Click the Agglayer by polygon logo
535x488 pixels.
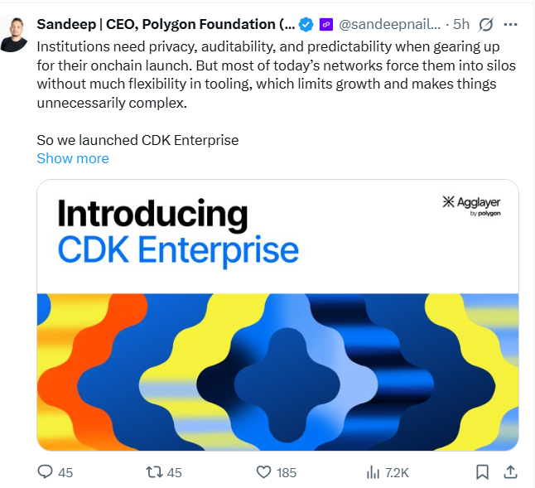[471, 206]
